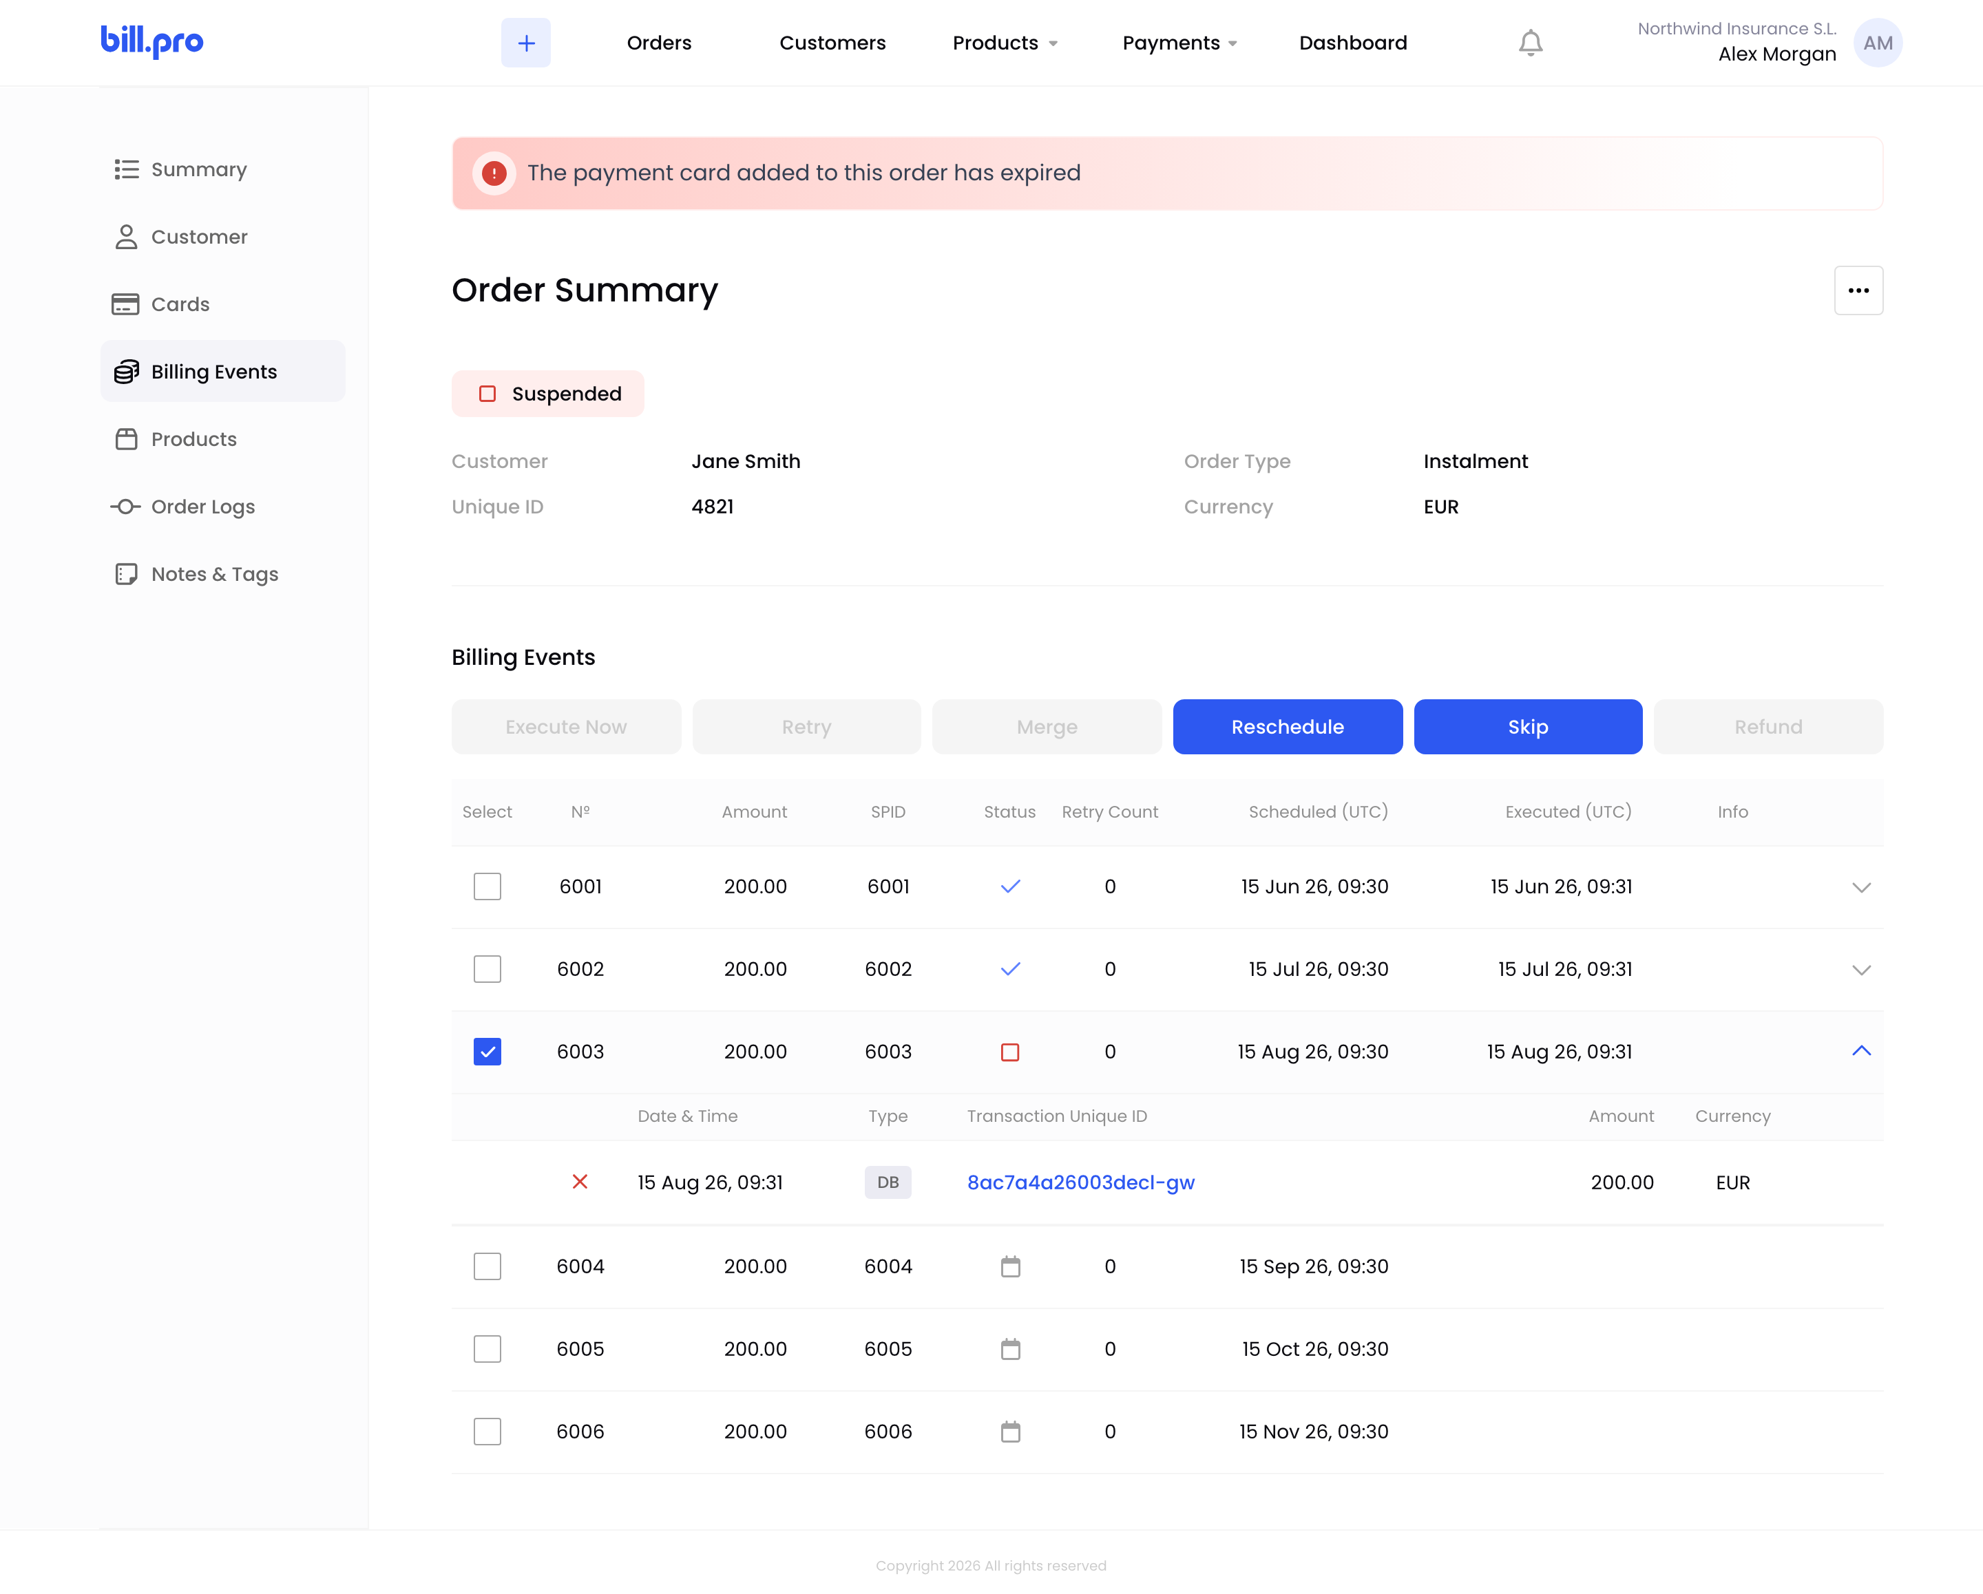The height and width of the screenshot is (1594, 1983).
Task: Click the customer name Jane Smith
Action: (745, 461)
